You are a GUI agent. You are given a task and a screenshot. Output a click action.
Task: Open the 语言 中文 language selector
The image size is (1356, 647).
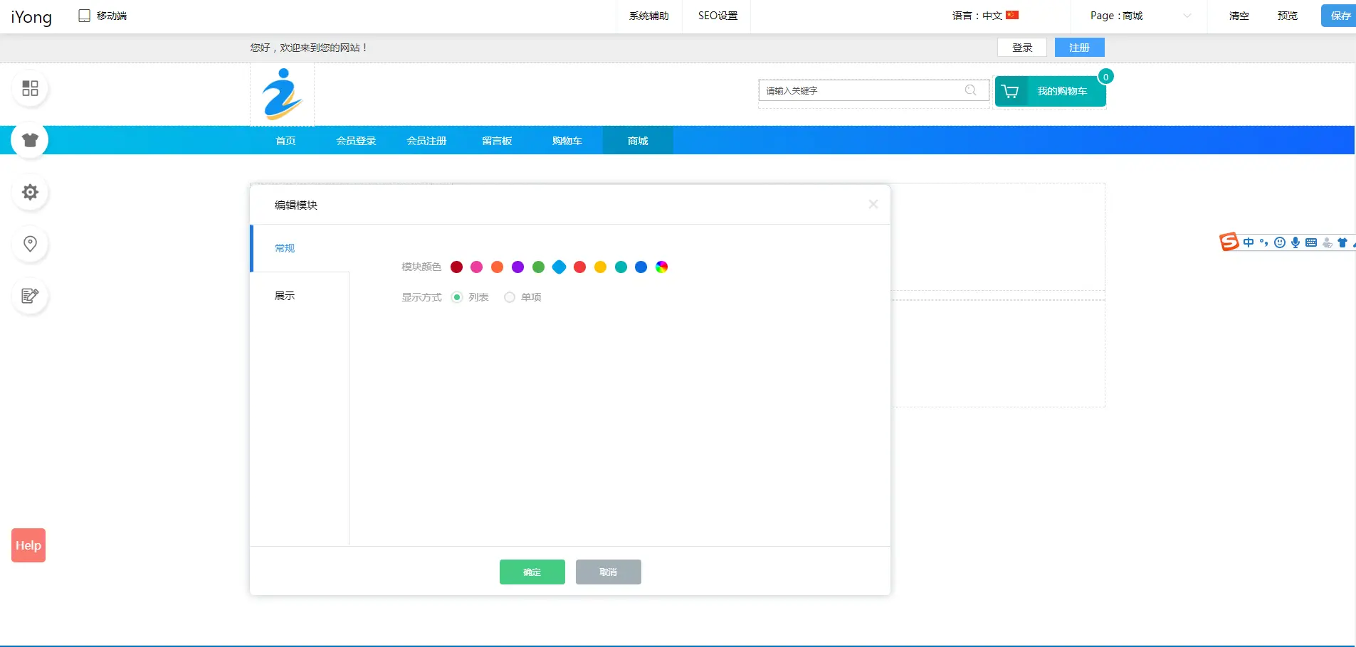pos(985,16)
